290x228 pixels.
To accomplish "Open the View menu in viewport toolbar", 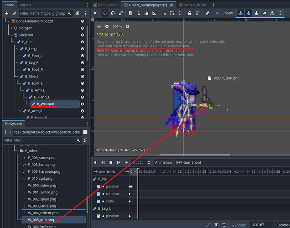I will (x=229, y=13).
